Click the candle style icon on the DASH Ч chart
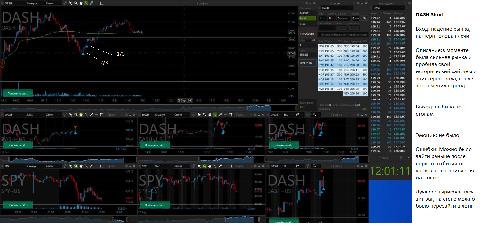485x226 pixels. pyautogui.click(x=298, y=166)
